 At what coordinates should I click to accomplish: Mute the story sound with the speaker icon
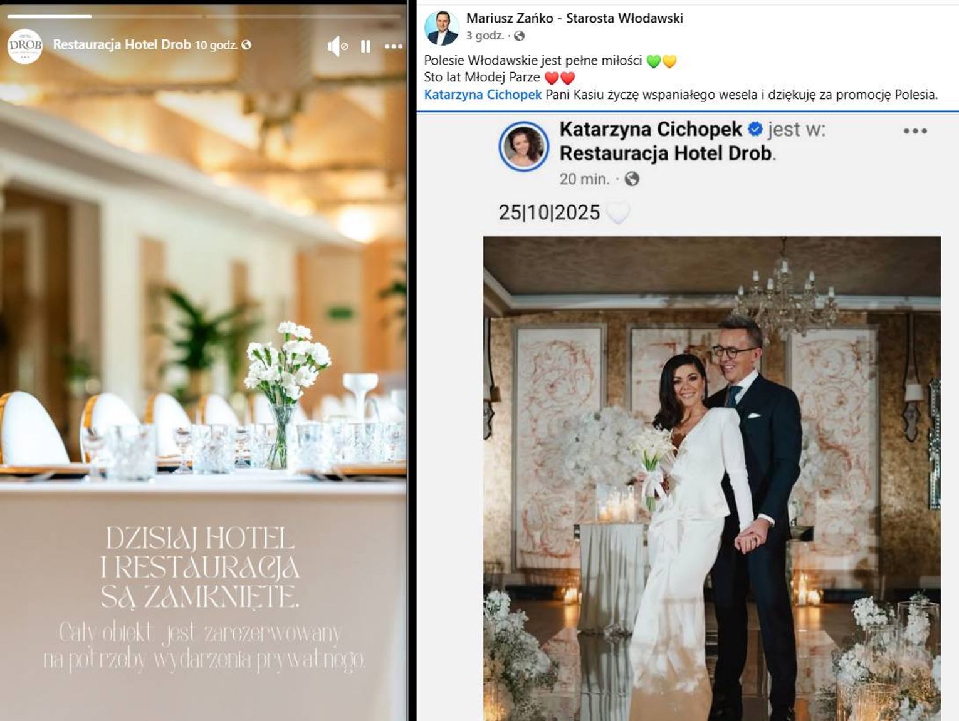pos(337,46)
